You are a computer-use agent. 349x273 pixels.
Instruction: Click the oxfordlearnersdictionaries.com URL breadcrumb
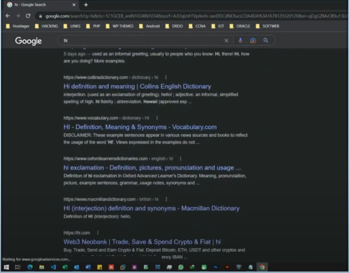point(118,158)
